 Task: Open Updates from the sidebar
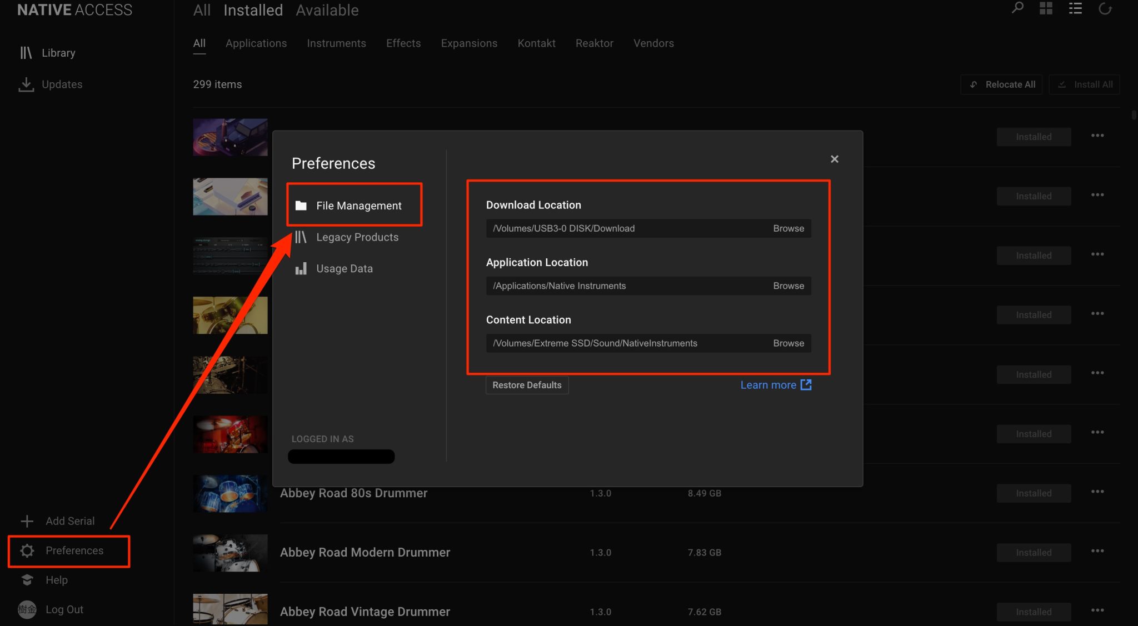click(62, 84)
